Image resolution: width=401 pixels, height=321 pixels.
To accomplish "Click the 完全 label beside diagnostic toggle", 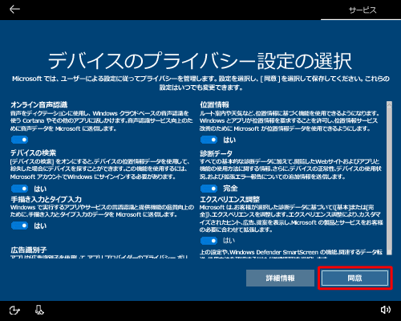I will 230,189.
